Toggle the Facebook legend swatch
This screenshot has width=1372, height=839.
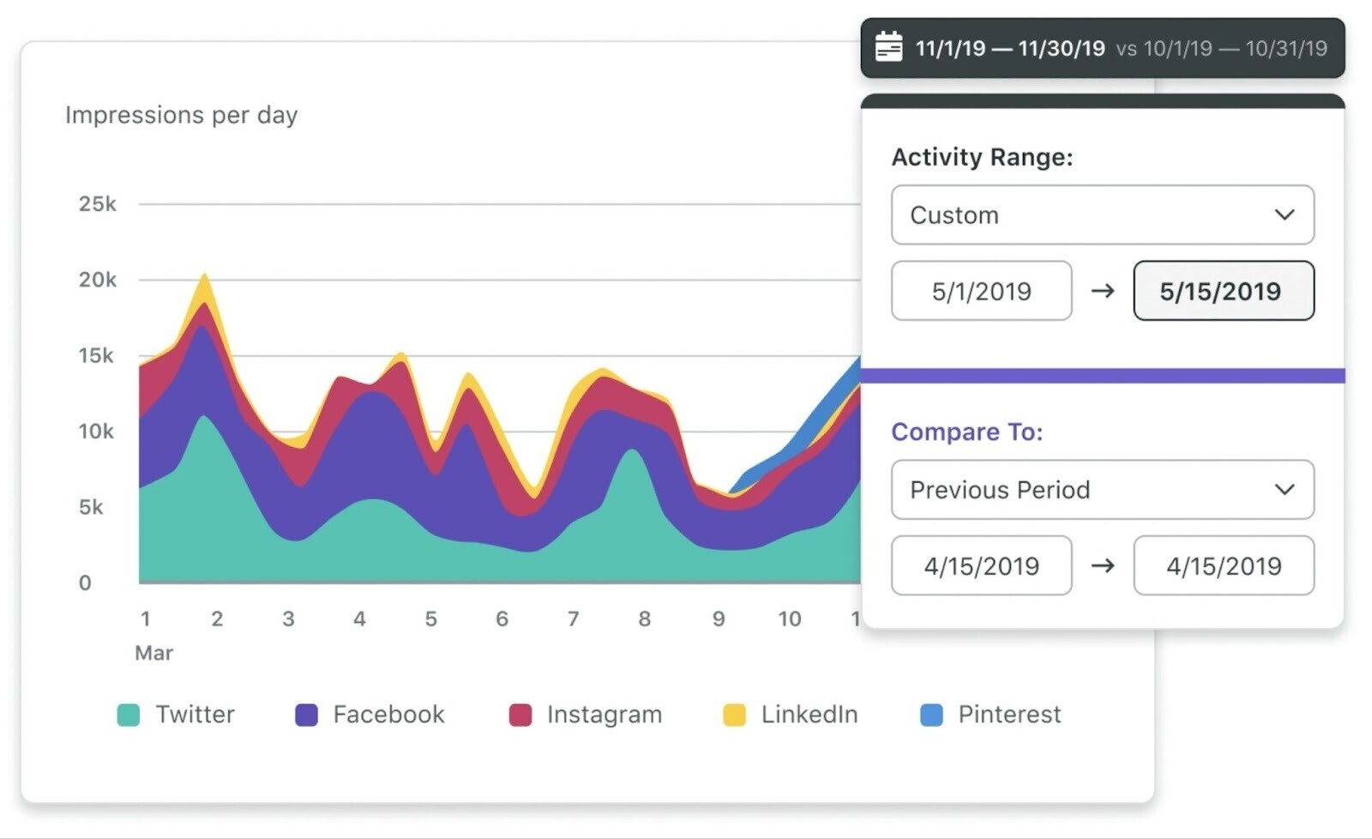tap(306, 715)
